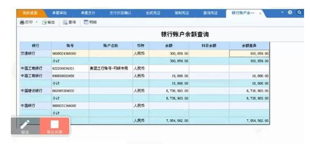The image size is (310, 146).
Task: Select 余额差异 16,800.00 in the 690699033456 row
Action: (249, 76)
